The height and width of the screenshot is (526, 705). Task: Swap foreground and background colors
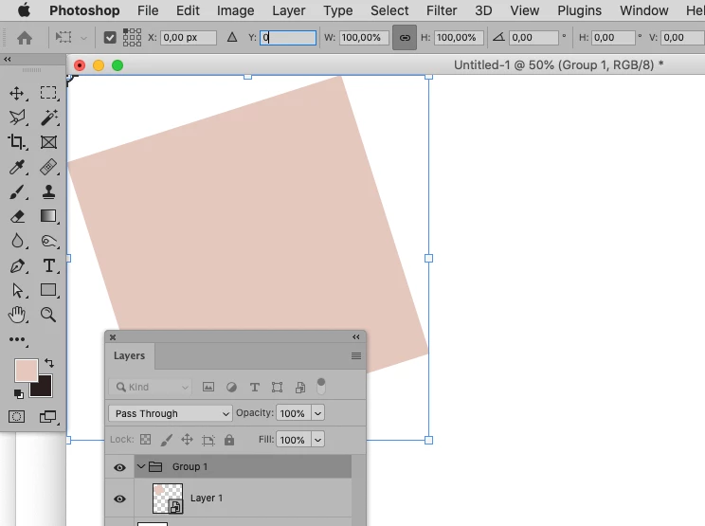coord(49,363)
